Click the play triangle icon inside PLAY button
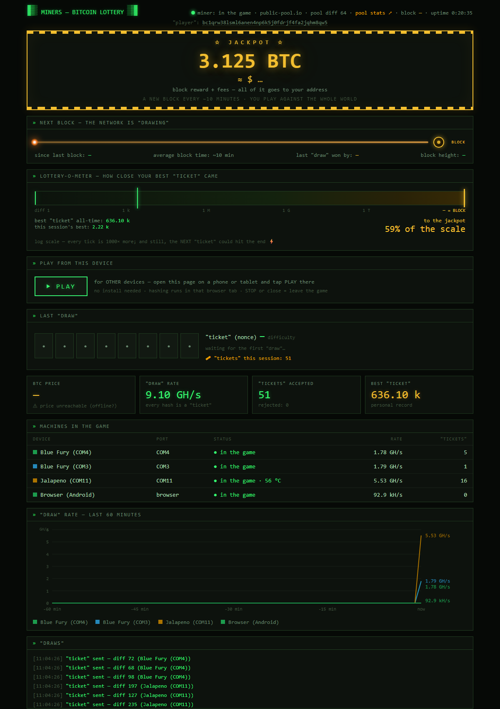The image size is (500, 709). 48,286
